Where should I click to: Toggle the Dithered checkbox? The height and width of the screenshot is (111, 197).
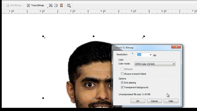(x=122, y=69)
